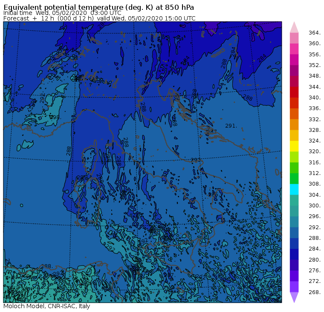
Task: Click the colorbar label '284.'
Action: point(315,249)
